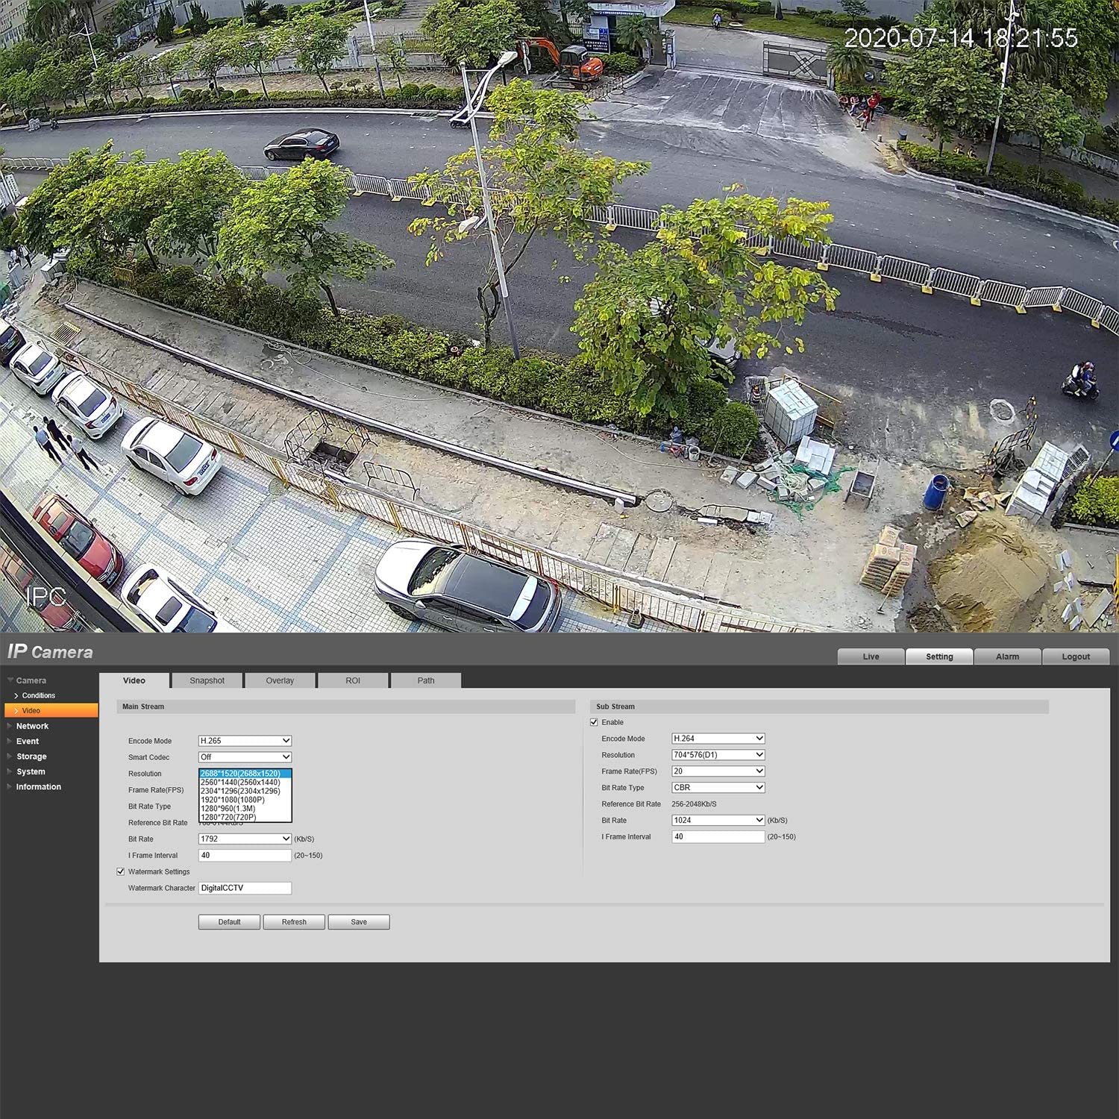Switch to the Snapshot tab
The width and height of the screenshot is (1119, 1119).
pyautogui.click(x=207, y=680)
